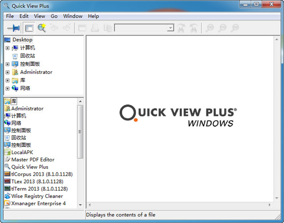Select TLex 2013 (8.1.0.1128) entry
Viewport: 284px width, 223px height.
pos(37,181)
